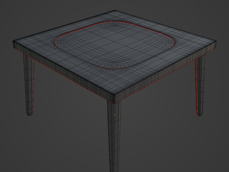Screen dimensions: 229x172
Task: Select the left rear table leg
Action: [x=29, y=85]
